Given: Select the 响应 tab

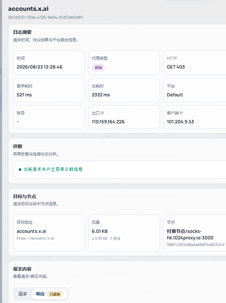Looking at the screenshot, I should (40, 294).
